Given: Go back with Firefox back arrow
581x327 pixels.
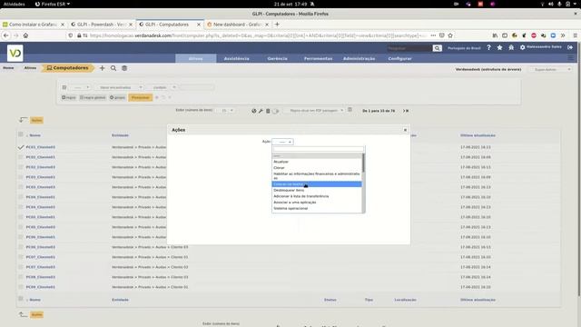Looking at the screenshot, I should pos(6,35).
